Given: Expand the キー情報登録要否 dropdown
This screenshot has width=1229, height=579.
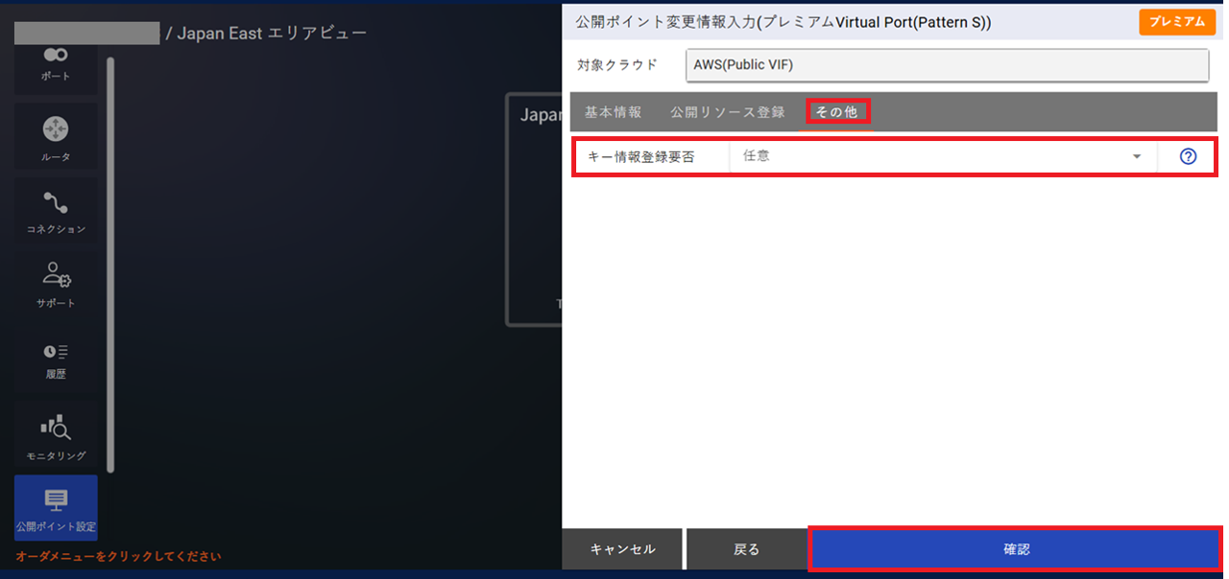Looking at the screenshot, I should [941, 156].
